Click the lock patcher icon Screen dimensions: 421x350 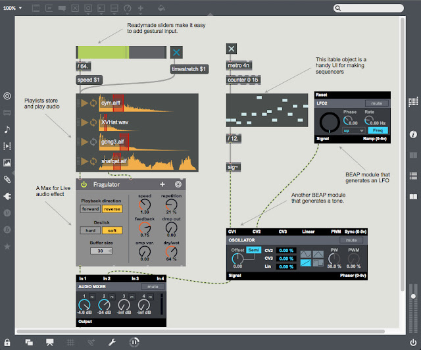point(7,343)
